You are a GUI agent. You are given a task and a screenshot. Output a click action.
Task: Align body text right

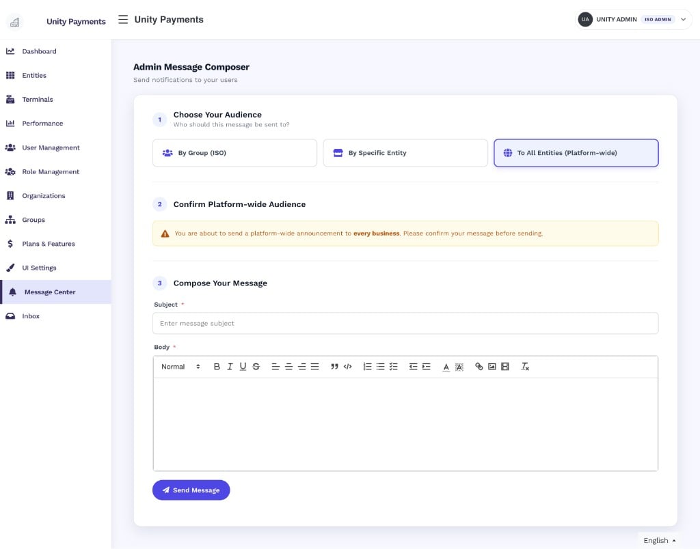pos(301,367)
